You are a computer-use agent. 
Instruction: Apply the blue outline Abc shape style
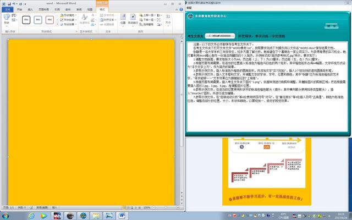pyautogui.click(x=38, y=20)
